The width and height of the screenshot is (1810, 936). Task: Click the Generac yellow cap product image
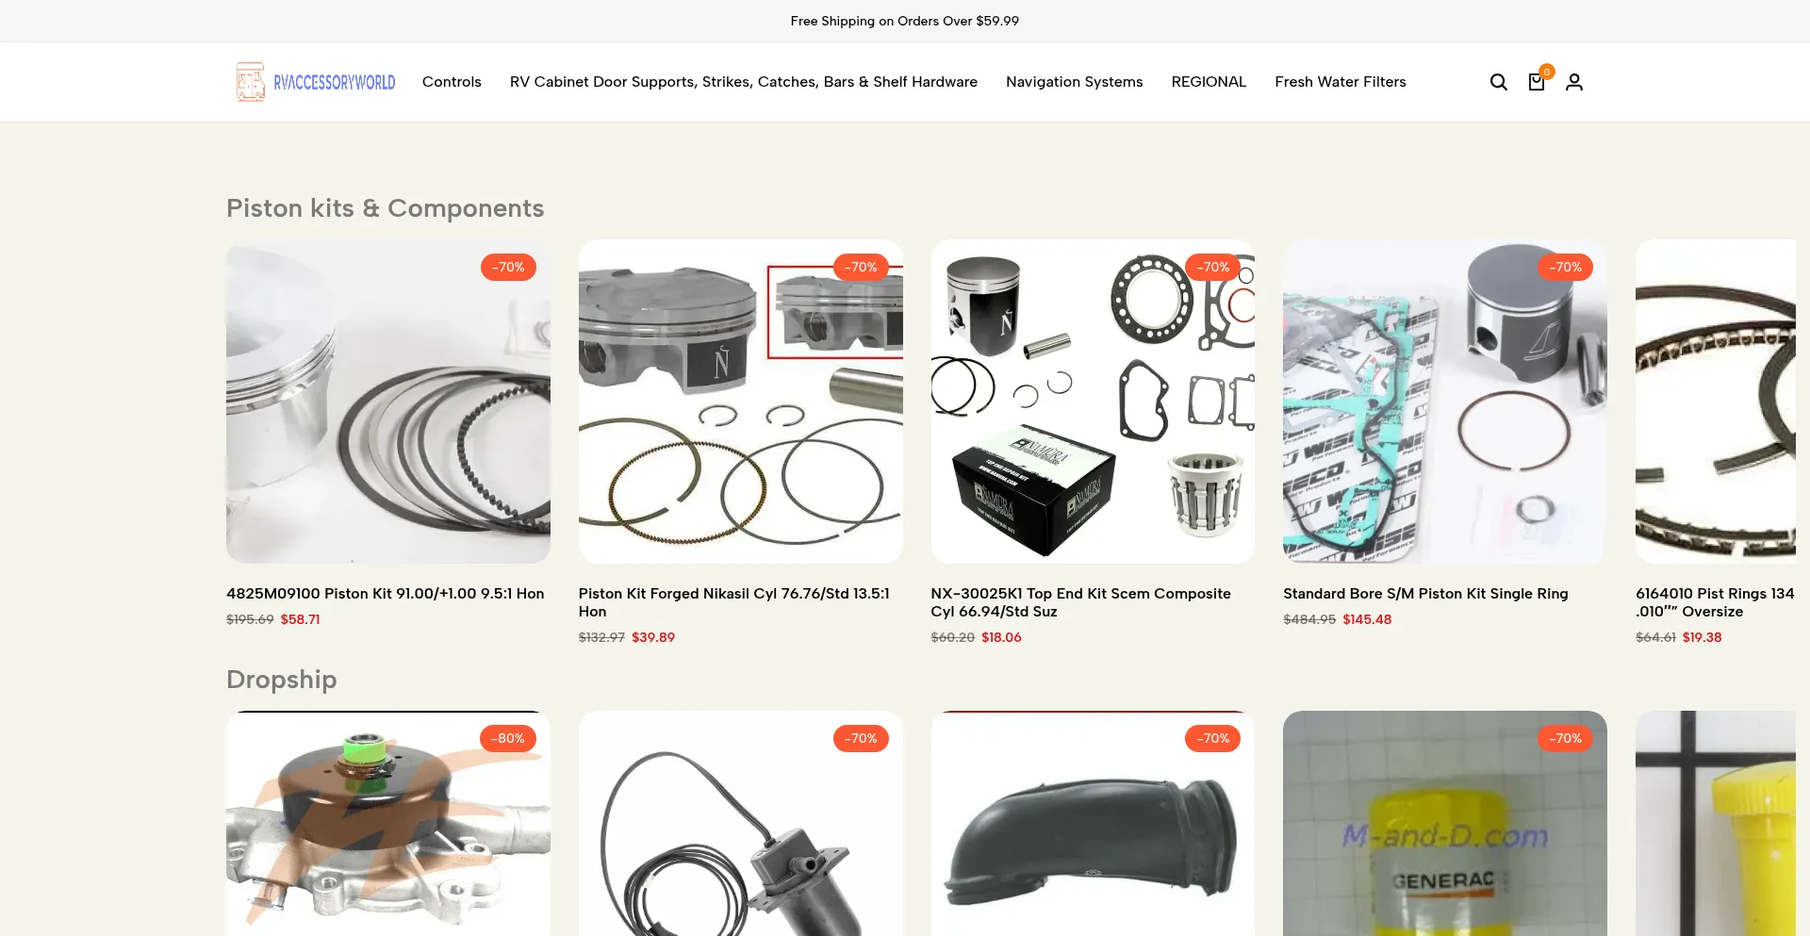point(1444,823)
